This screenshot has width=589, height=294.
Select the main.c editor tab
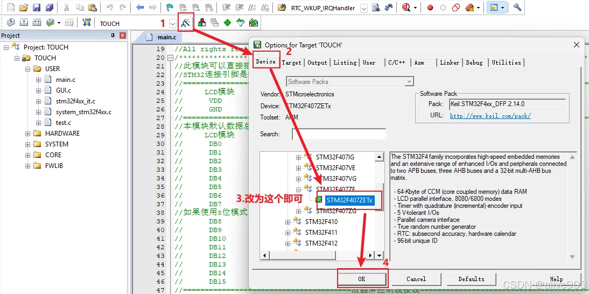pyautogui.click(x=163, y=37)
